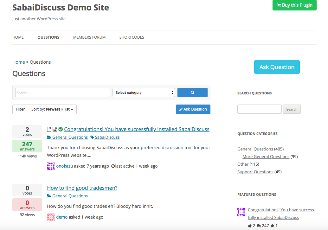Click the clock icon before 'last active'
Image resolution: width=328 pixels, height=230 pixels.
(x=113, y=166)
